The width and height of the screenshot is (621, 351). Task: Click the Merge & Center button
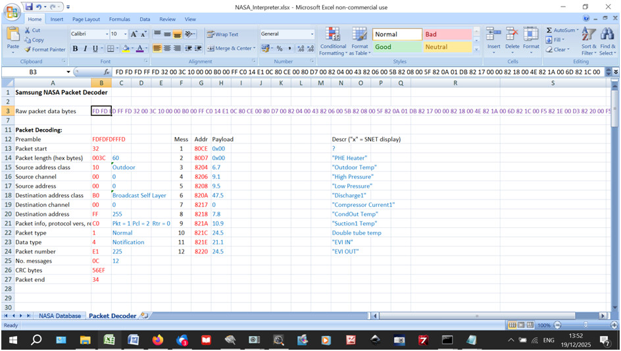tap(230, 49)
